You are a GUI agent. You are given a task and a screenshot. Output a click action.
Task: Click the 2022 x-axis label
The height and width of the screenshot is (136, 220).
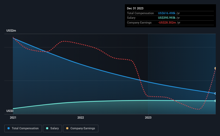[x=81, y=118]
